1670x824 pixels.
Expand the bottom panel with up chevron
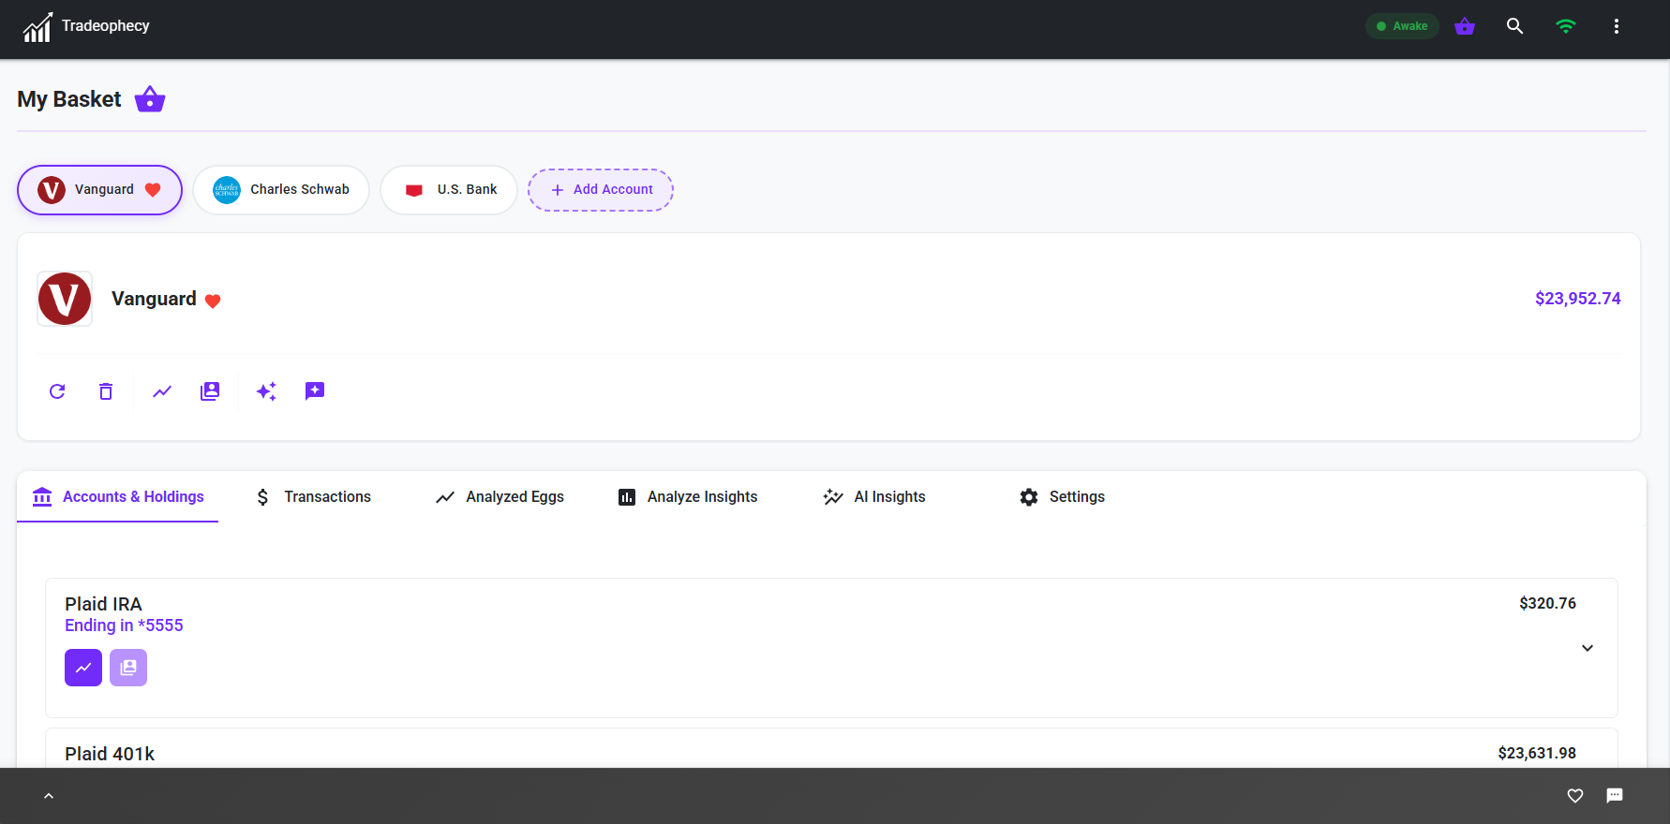(49, 796)
